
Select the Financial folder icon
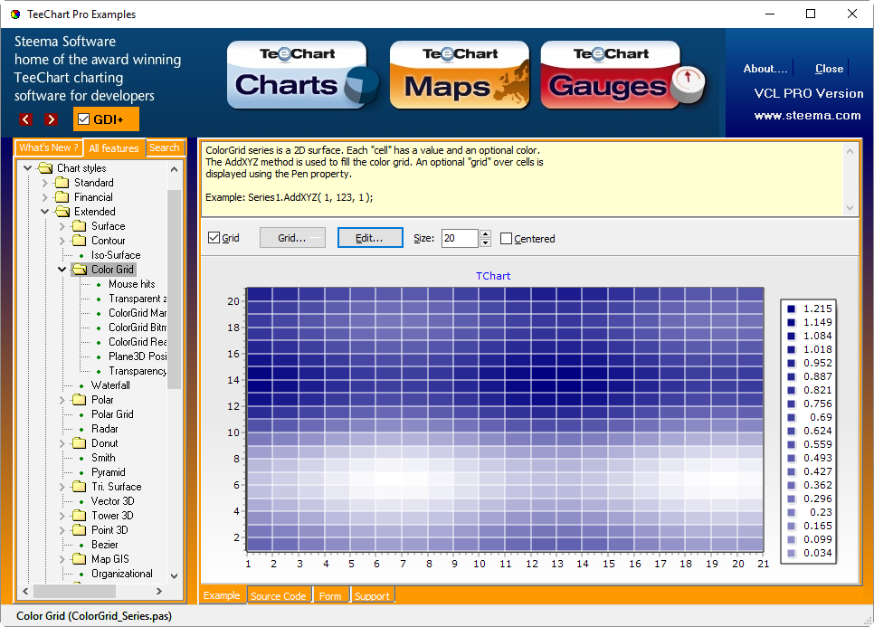(x=62, y=197)
